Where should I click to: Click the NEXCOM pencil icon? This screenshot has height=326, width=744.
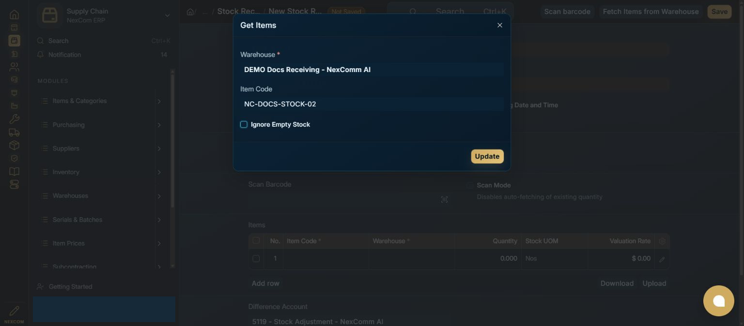click(14, 311)
